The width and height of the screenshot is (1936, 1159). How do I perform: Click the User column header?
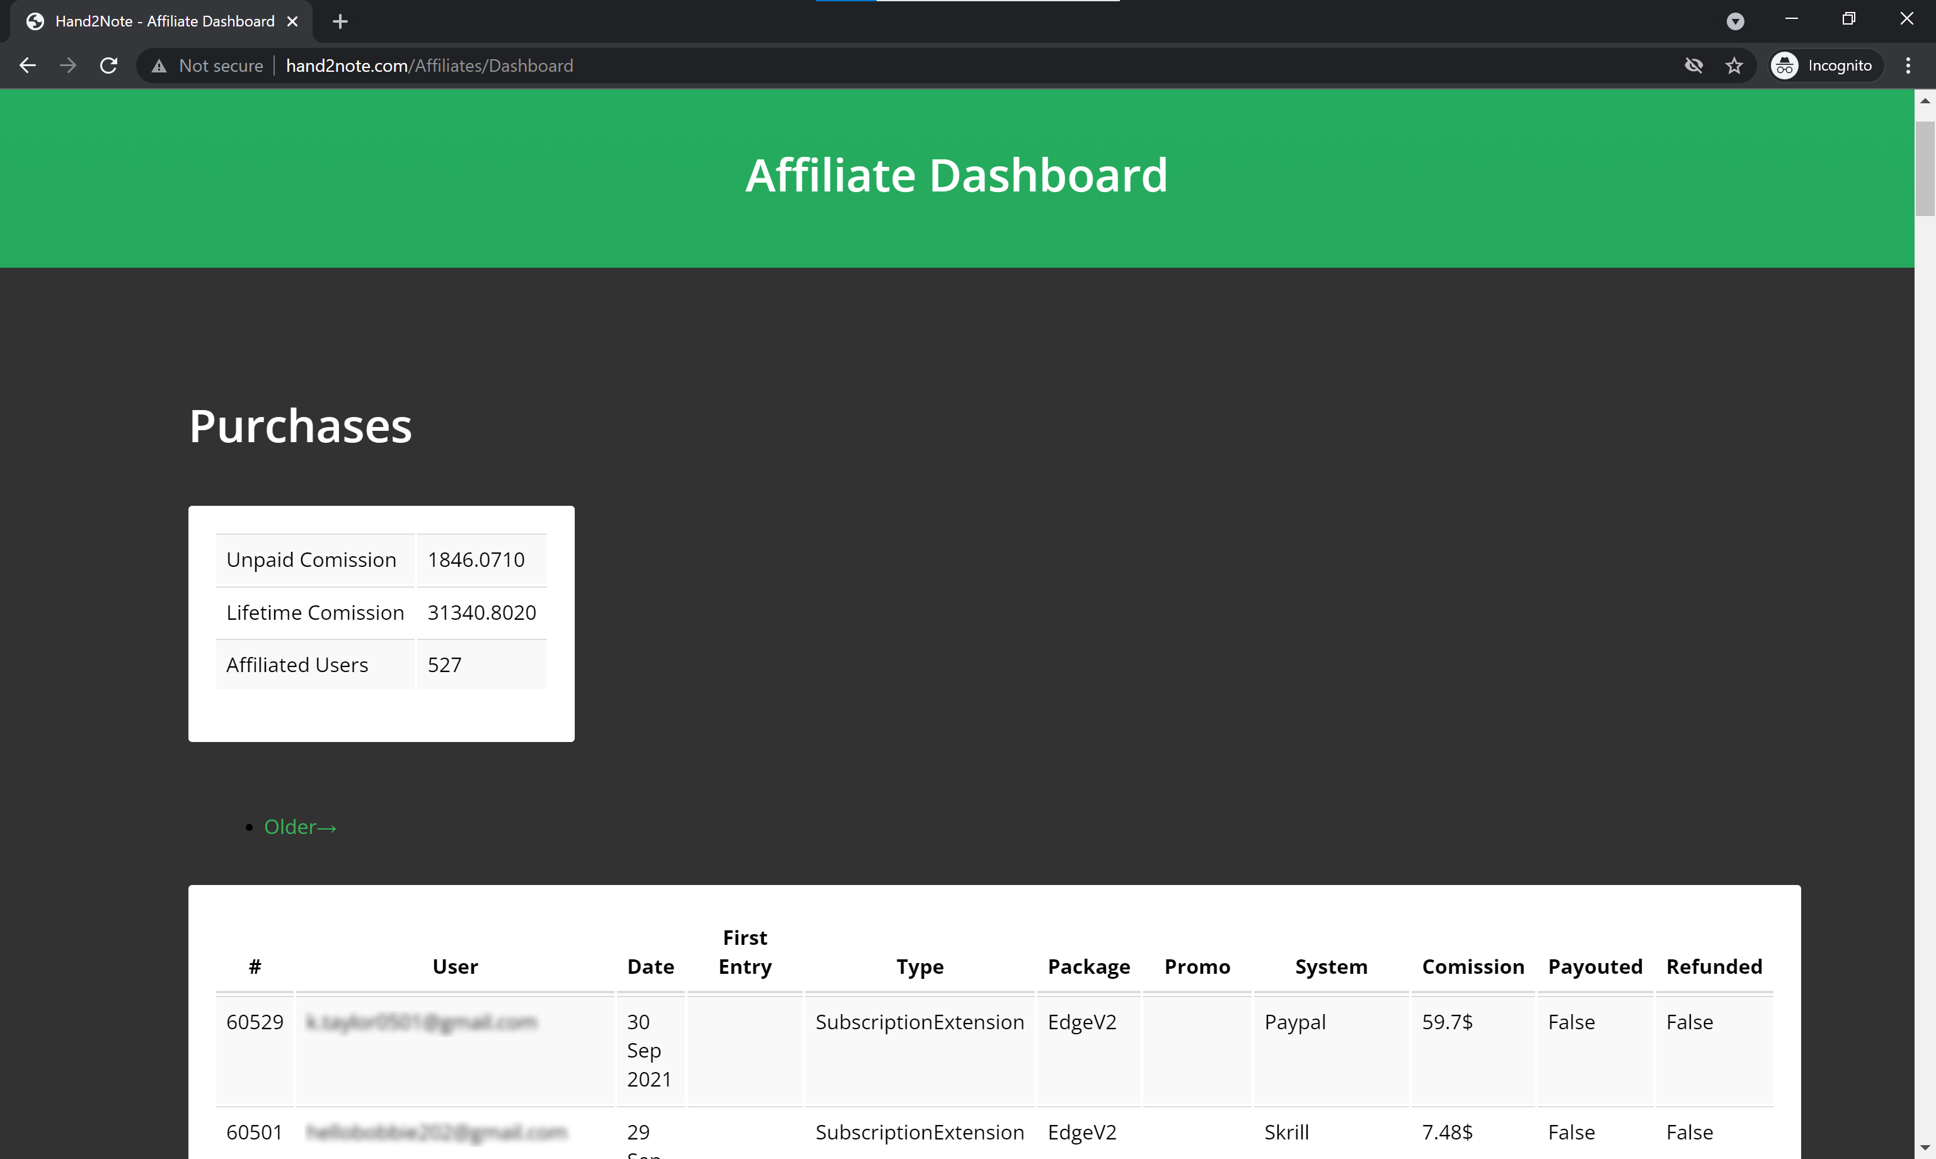pos(455,966)
